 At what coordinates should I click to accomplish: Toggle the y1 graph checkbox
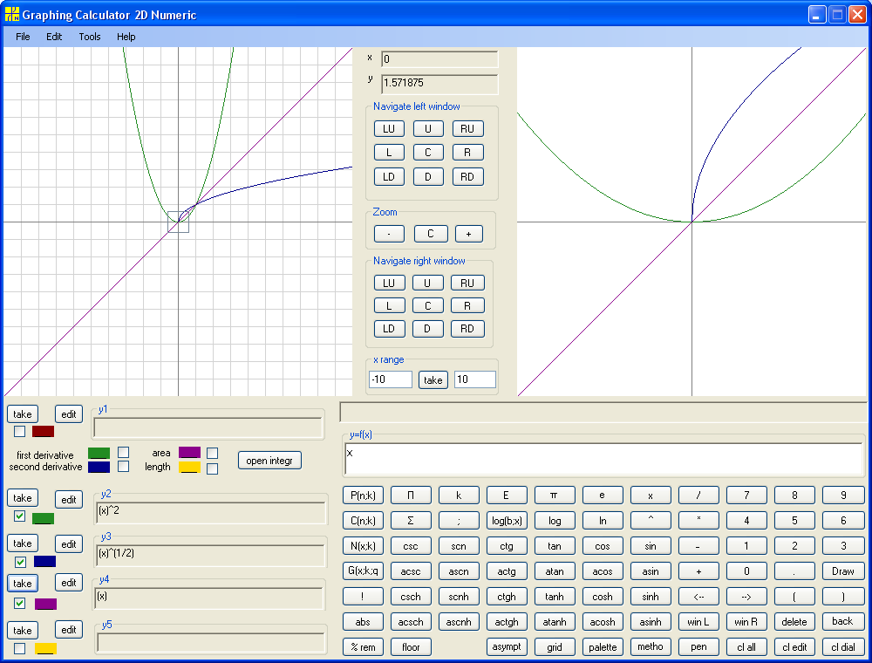point(19,431)
